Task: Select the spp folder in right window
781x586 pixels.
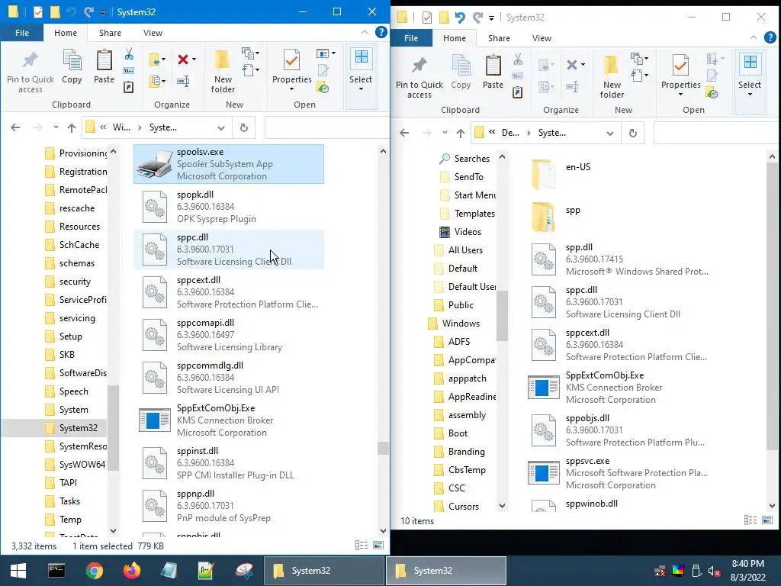Action: 618,217
